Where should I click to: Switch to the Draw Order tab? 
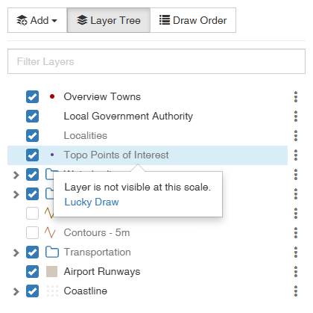point(193,20)
